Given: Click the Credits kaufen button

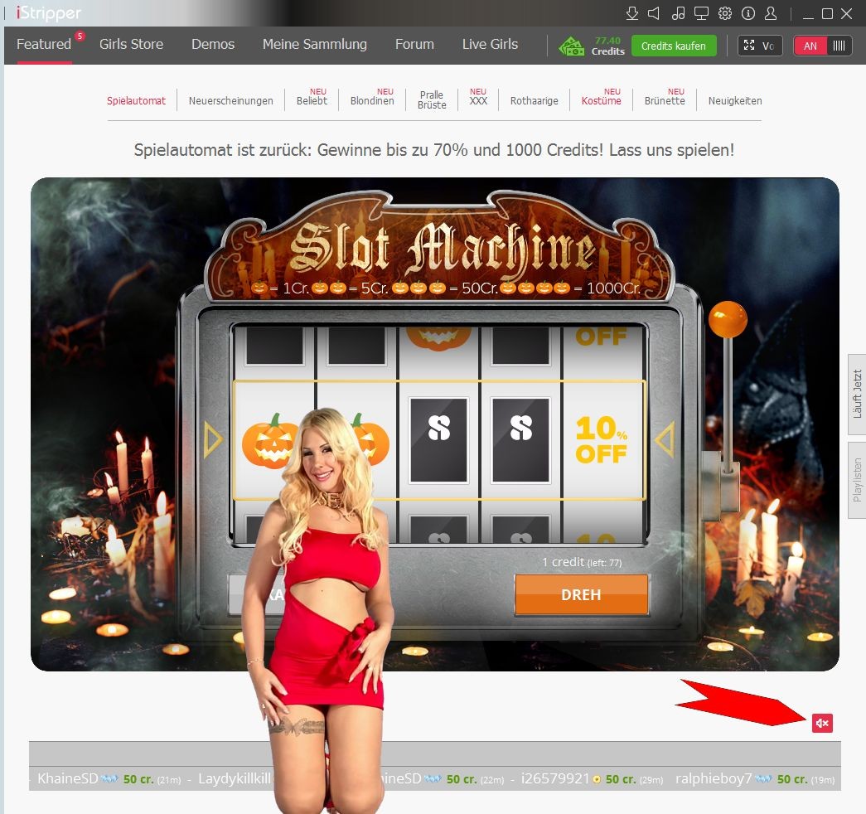Looking at the screenshot, I should click(x=673, y=46).
